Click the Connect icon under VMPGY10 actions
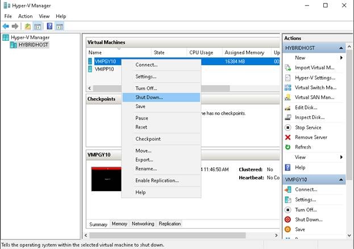Image resolution: width=354 pixels, height=249 pixels. tap(288, 190)
